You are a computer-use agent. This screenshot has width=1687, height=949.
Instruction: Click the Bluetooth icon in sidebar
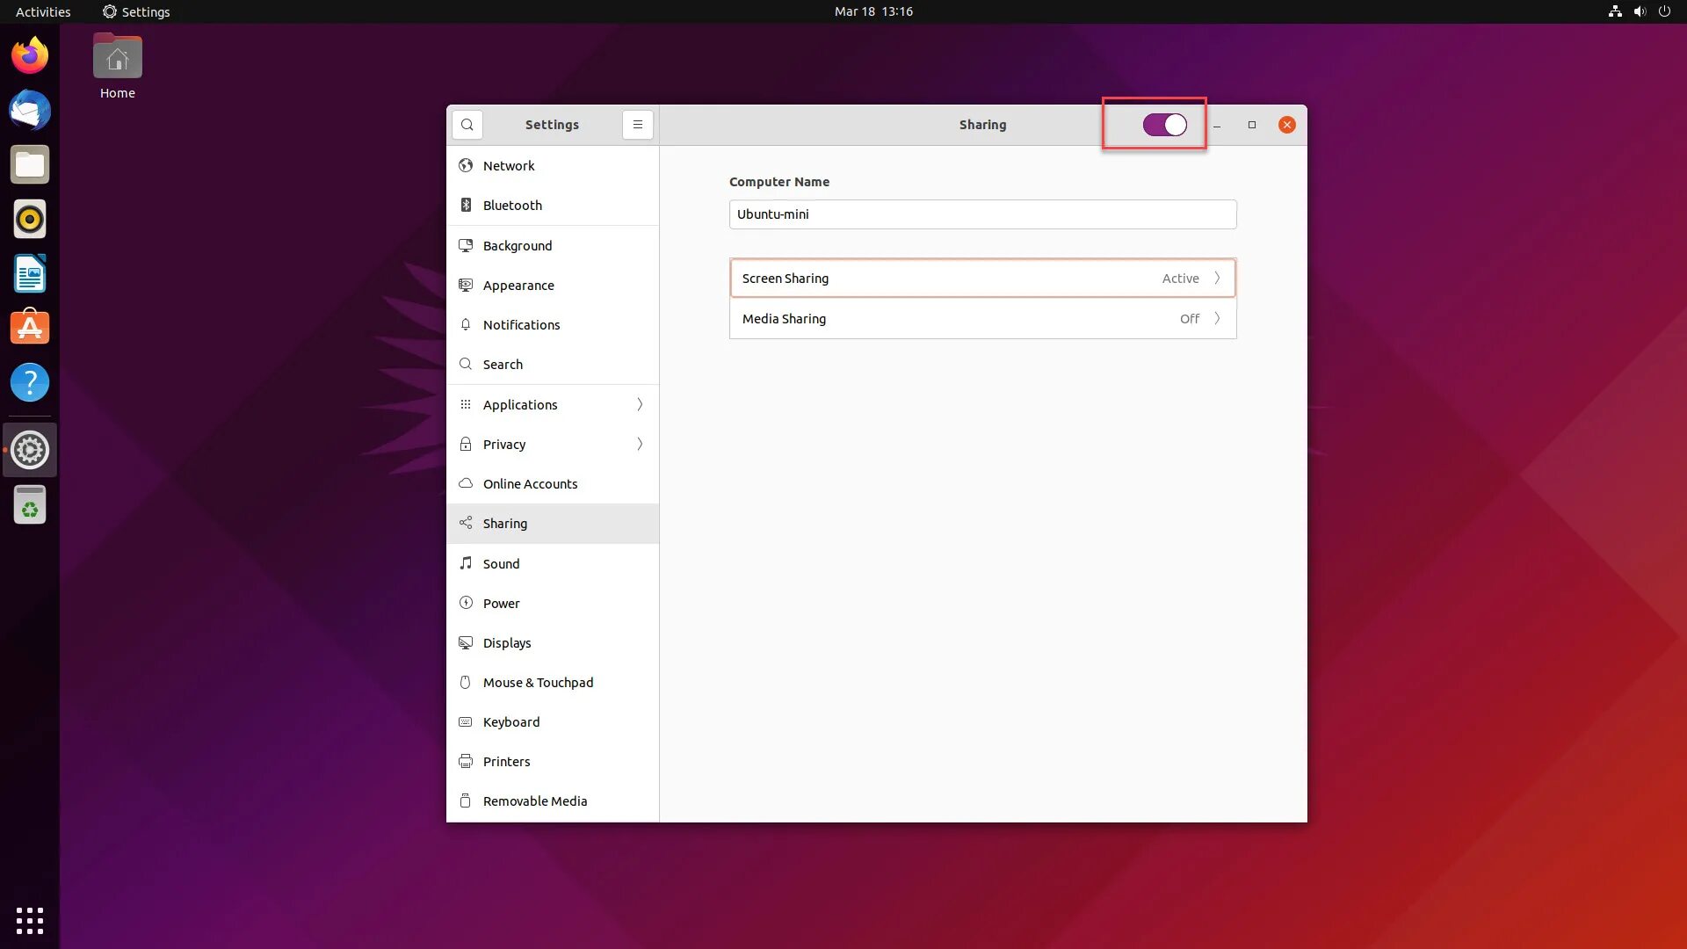466,205
